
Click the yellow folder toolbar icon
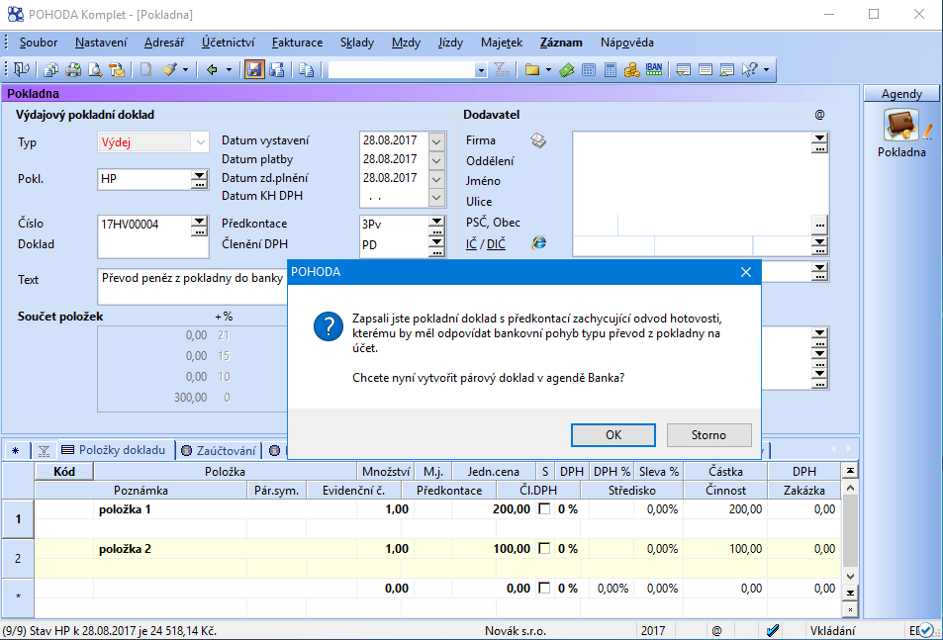(531, 69)
